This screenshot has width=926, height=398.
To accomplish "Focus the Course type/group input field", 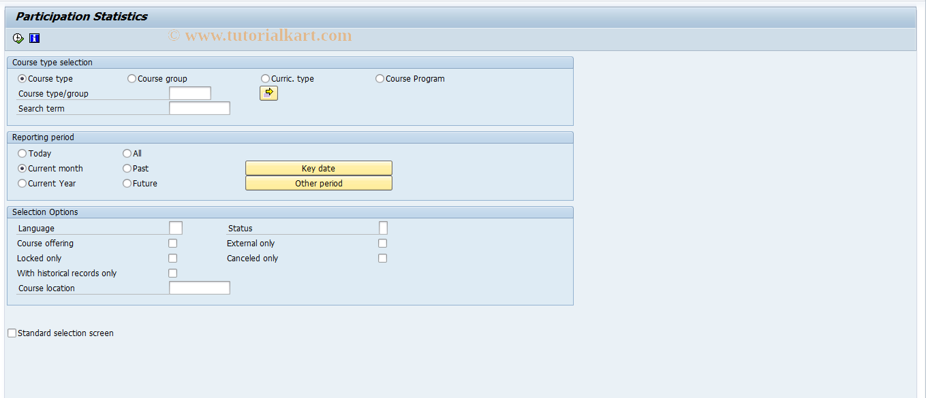I will (x=190, y=93).
